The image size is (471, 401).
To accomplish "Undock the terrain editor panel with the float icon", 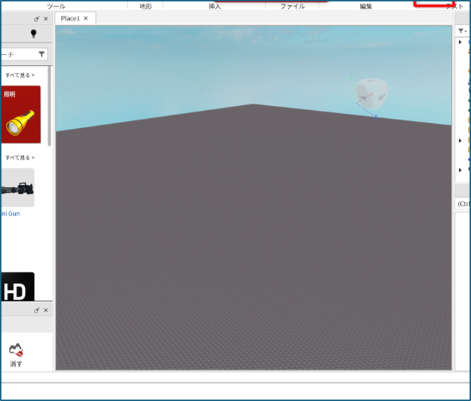I will (x=37, y=310).
